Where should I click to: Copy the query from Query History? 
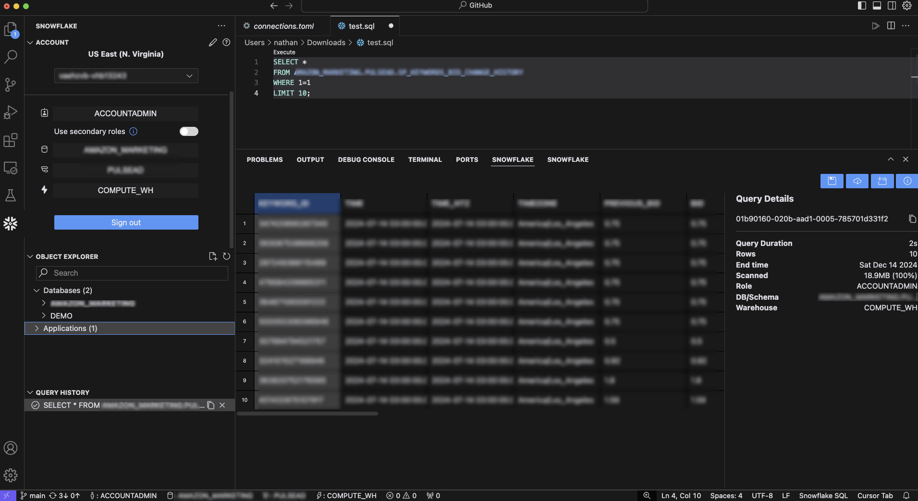pos(210,405)
